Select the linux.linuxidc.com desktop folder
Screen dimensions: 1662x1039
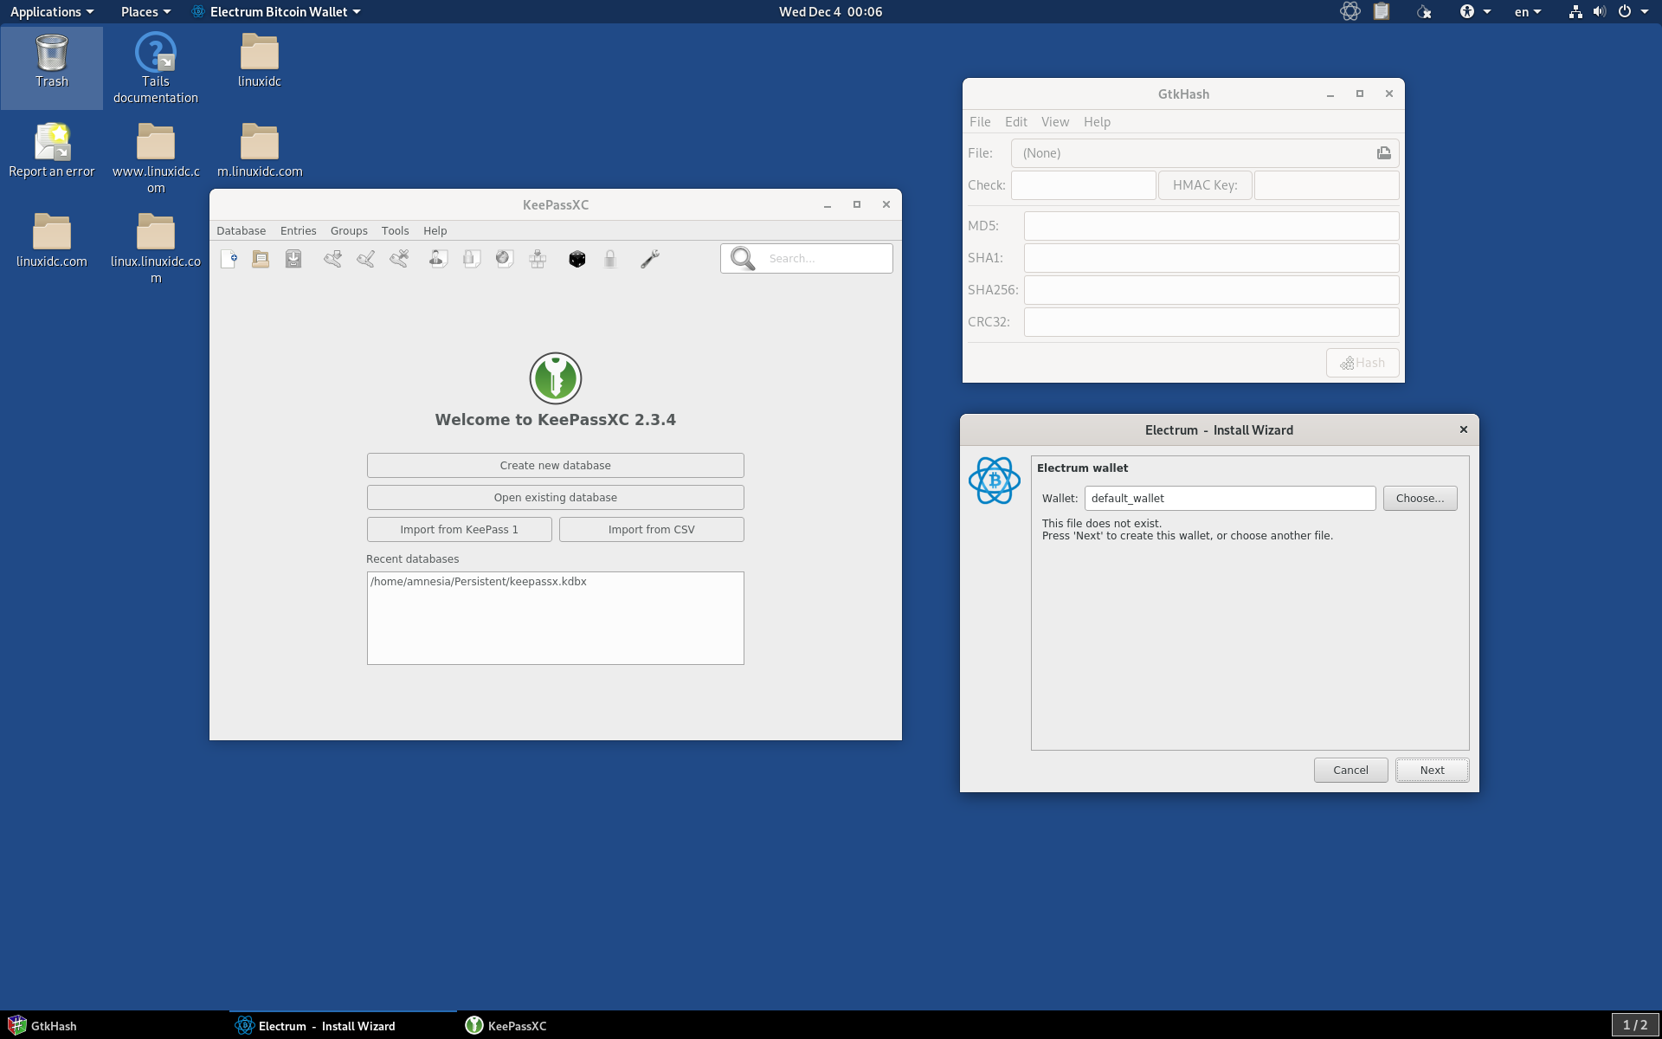pos(156,248)
